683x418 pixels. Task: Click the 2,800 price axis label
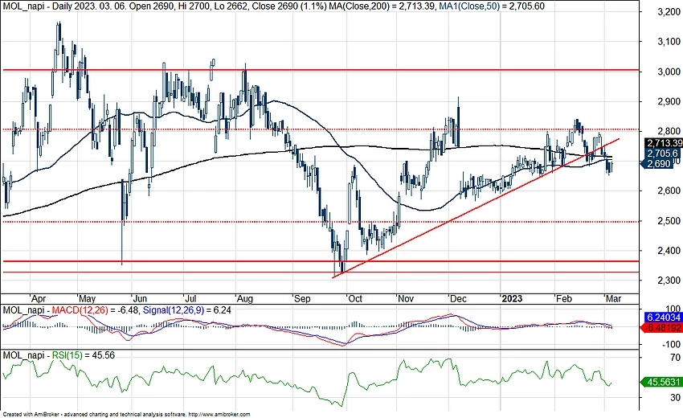pyautogui.click(x=669, y=131)
